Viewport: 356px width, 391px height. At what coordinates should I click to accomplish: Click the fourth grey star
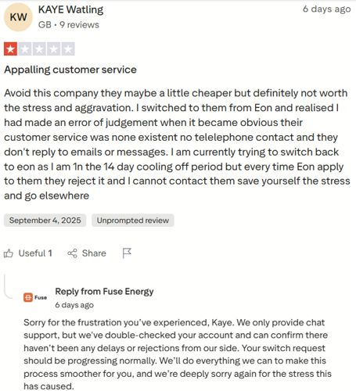[x=54, y=49]
